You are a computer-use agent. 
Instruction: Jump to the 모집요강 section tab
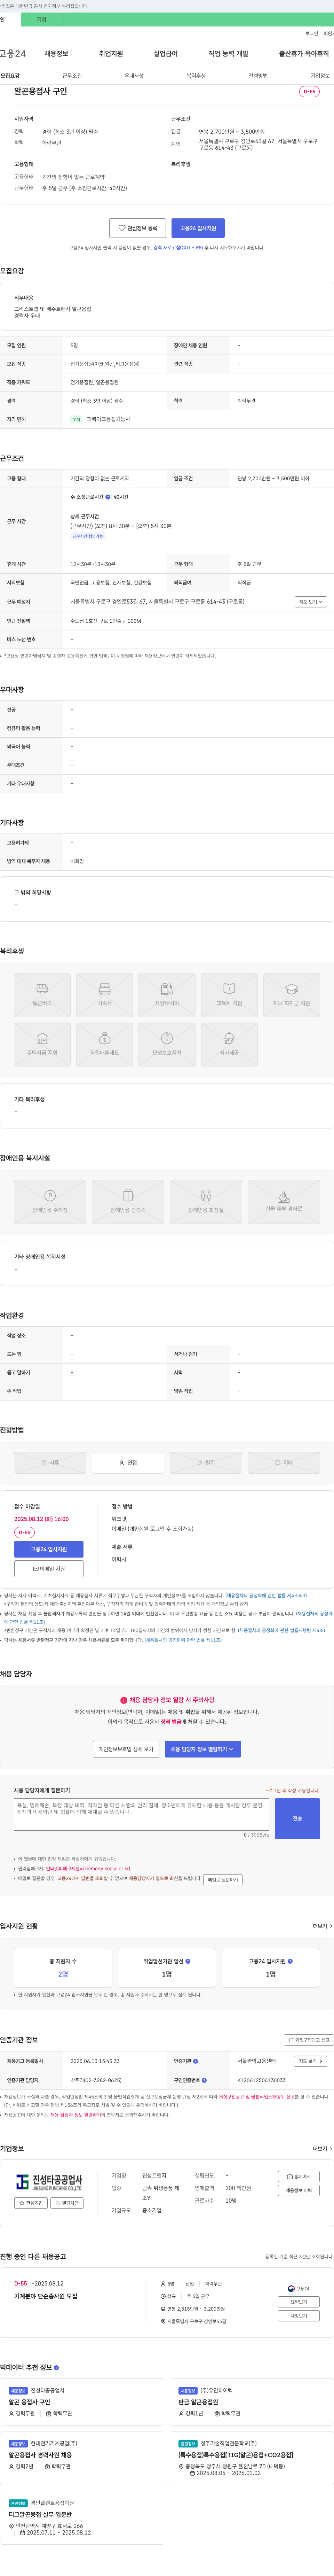click(10, 76)
